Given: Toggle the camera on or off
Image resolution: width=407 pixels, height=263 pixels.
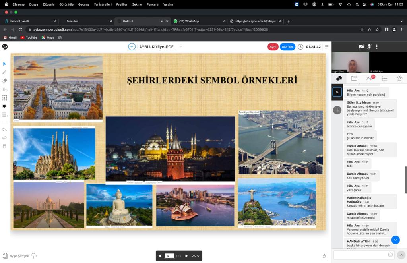Looking at the screenshot, I should [361, 47].
